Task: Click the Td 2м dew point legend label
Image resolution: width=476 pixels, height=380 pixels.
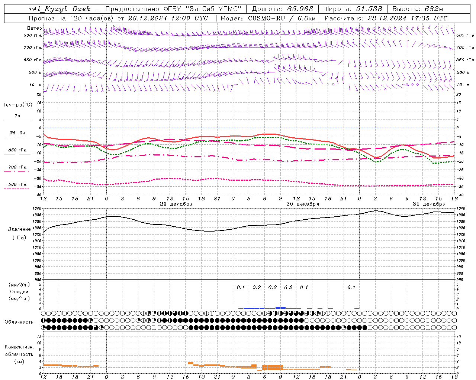Action: 17,133
